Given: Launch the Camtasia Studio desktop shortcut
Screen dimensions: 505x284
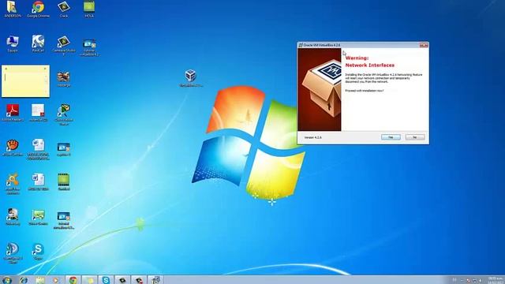Looking at the screenshot, I should click(64, 46).
